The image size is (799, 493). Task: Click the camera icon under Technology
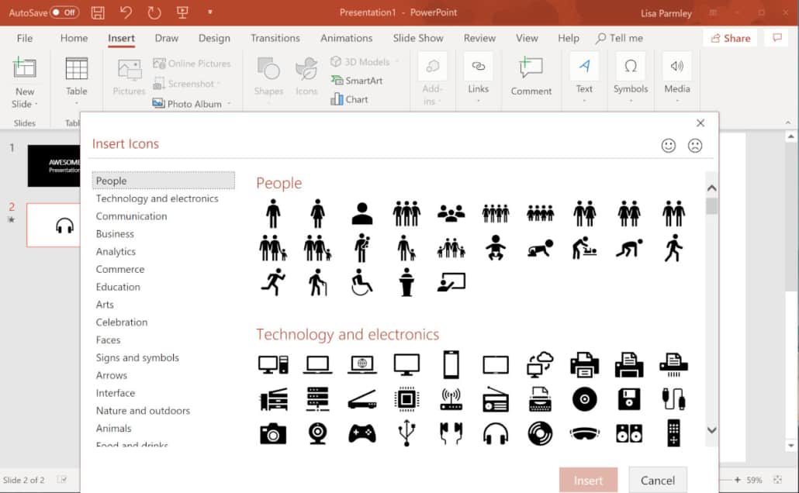point(273,433)
